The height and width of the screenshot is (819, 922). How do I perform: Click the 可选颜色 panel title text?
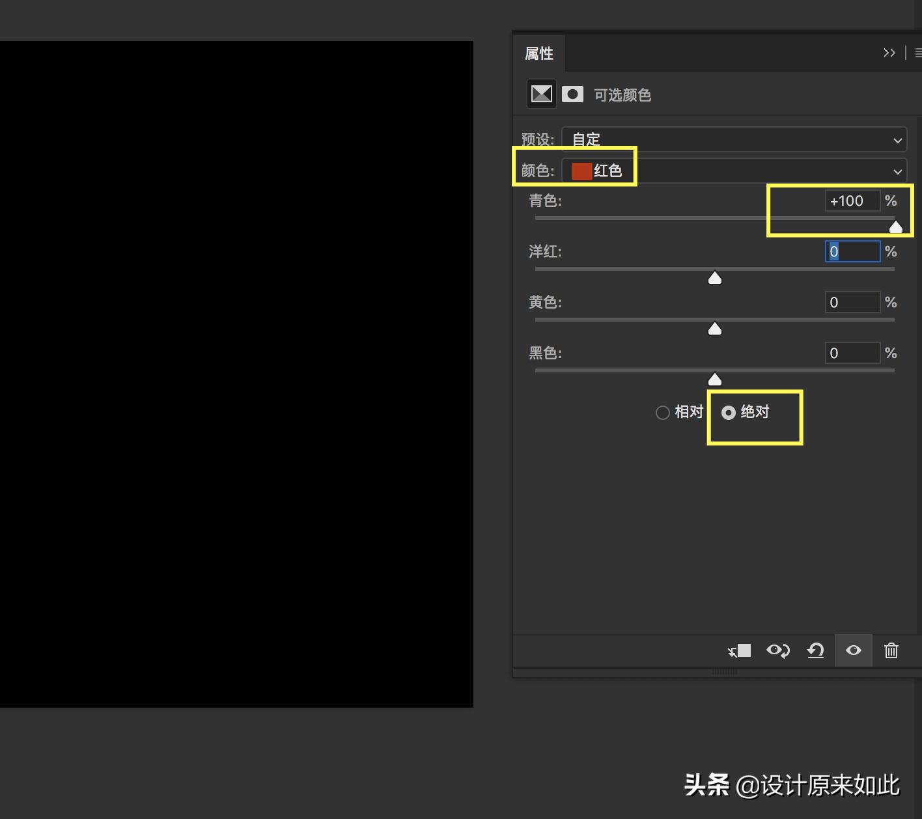click(x=622, y=95)
